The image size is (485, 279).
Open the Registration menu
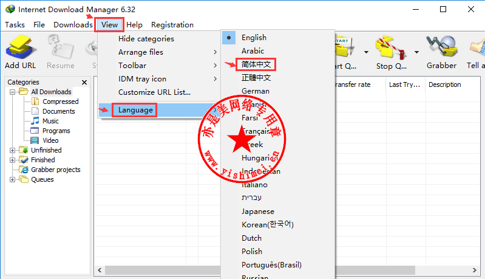coord(172,25)
